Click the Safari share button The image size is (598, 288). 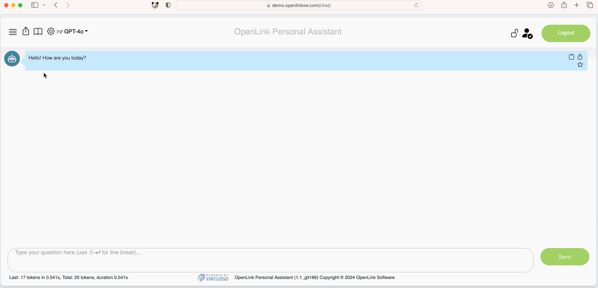(x=564, y=5)
